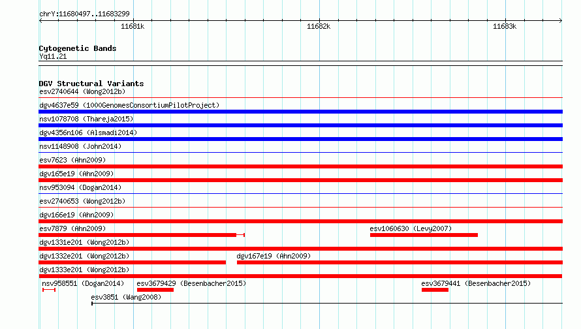Click nsv958551 (Dogan2014) label
Screen dimensions: 581x329
83,283
